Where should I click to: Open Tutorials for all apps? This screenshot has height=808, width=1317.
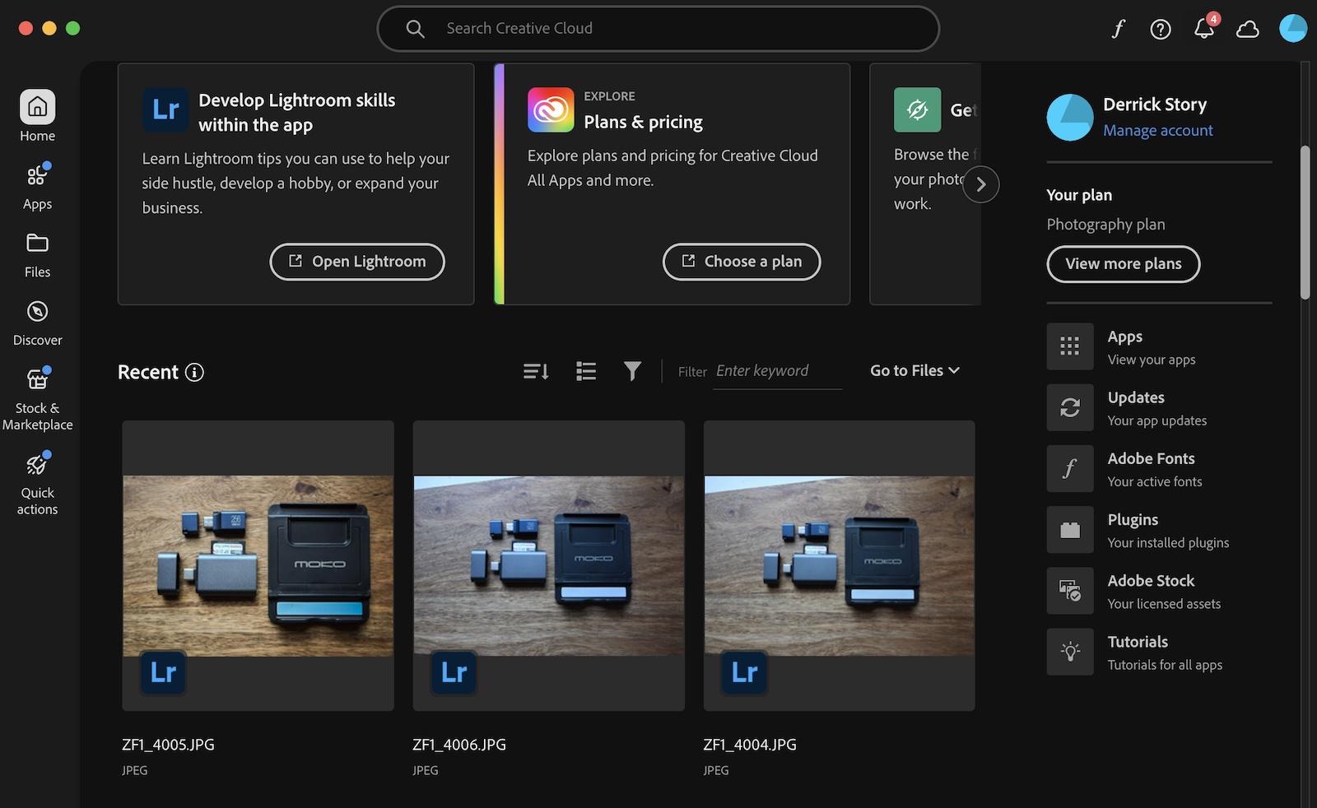tap(1159, 652)
